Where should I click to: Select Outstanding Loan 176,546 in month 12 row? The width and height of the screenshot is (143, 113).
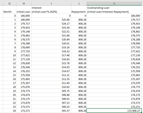(x=114, y=63)
